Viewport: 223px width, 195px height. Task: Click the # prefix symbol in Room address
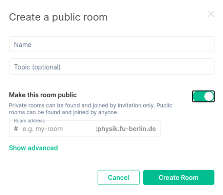[16, 129]
